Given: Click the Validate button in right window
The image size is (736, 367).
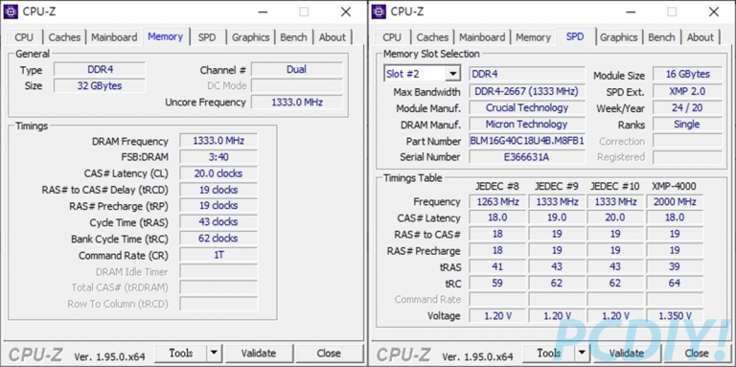Looking at the screenshot, I should point(627,353).
